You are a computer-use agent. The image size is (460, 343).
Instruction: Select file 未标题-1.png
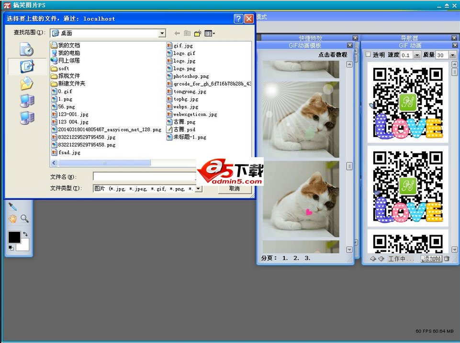pos(187,137)
